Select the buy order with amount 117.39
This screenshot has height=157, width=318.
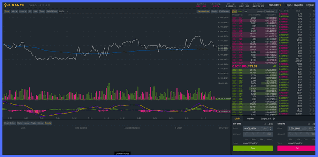pyautogui.click(x=255, y=73)
